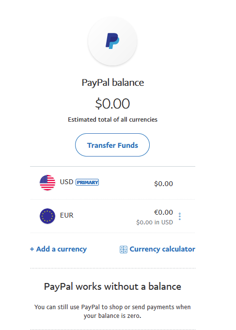Click the Transfer Funds button
Screen dimensions: 236x330
tap(112, 145)
